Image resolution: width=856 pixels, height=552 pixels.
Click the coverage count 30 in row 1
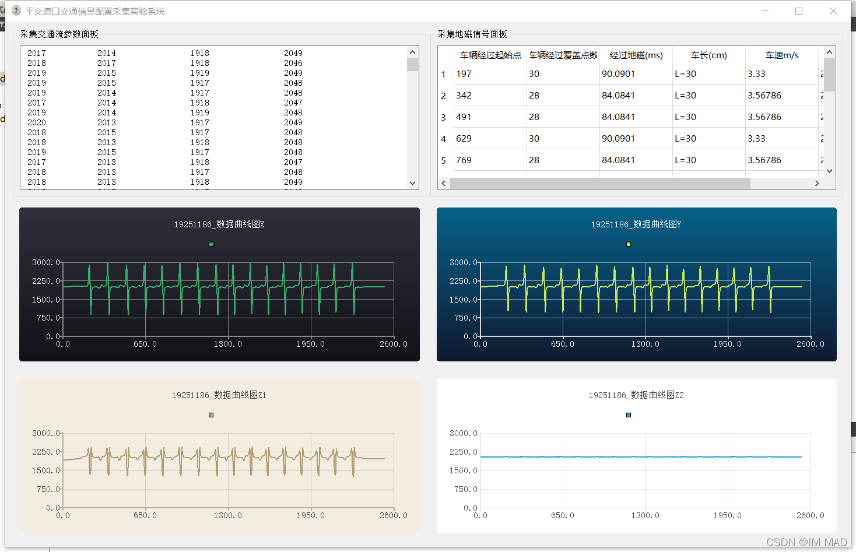[x=563, y=74]
